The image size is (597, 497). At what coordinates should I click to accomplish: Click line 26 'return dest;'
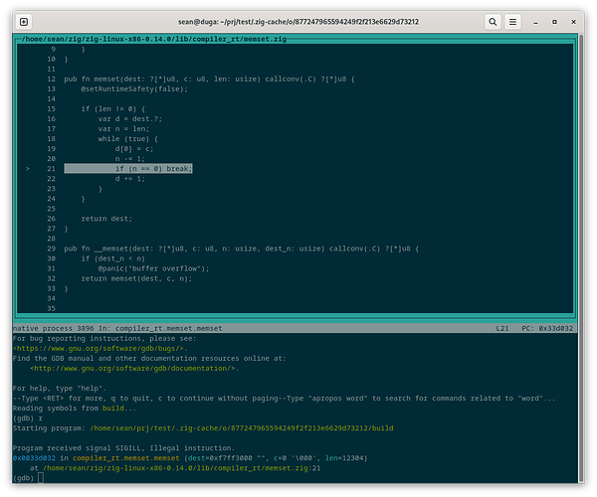click(x=106, y=219)
